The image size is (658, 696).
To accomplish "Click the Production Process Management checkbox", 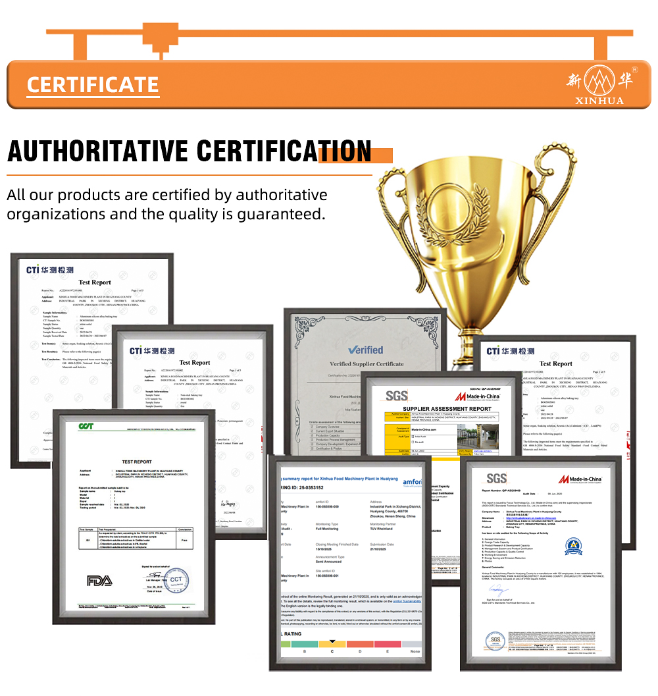I will click(312, 440).
